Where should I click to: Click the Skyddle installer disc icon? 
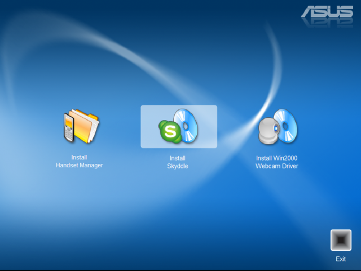click(x=178, y=126)
